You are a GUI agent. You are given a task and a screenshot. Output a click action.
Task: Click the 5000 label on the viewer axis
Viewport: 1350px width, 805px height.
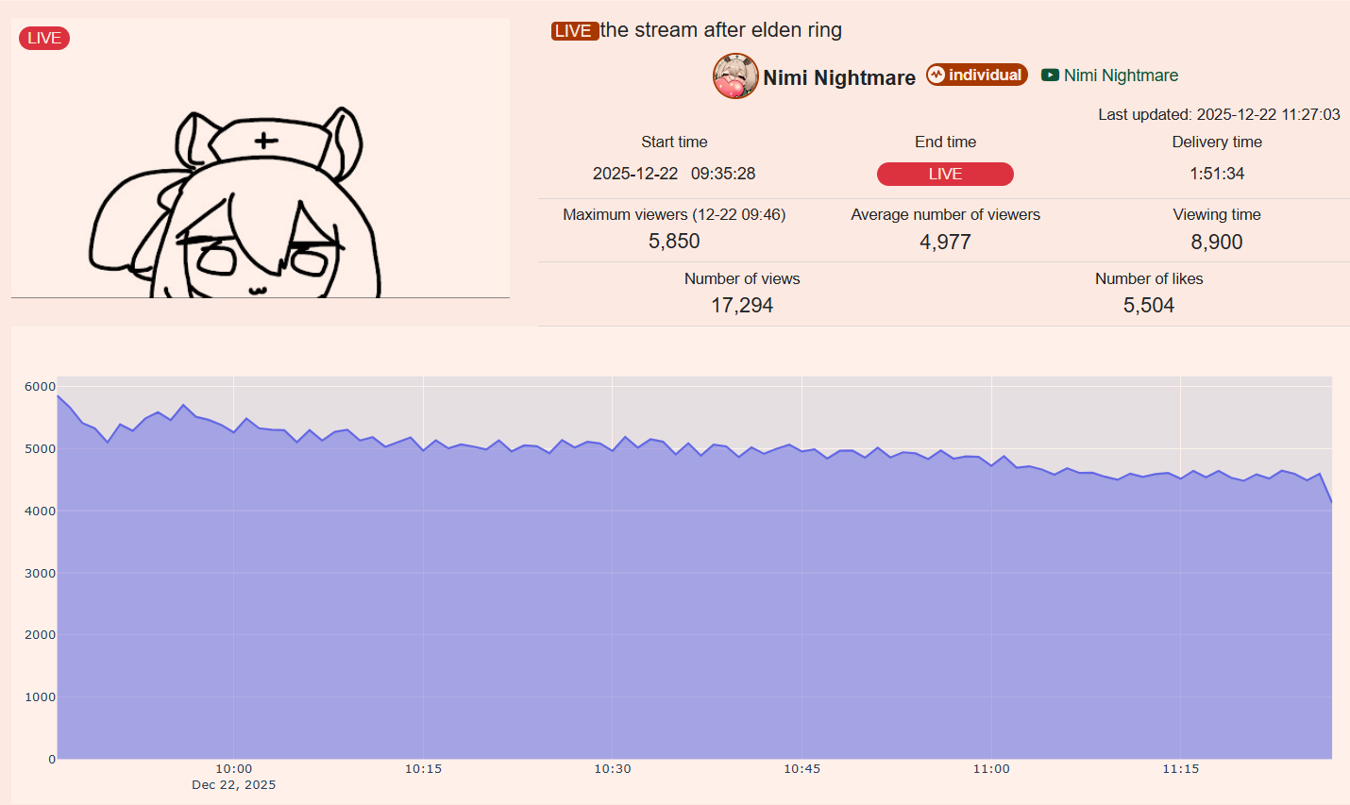coord(40,448)
